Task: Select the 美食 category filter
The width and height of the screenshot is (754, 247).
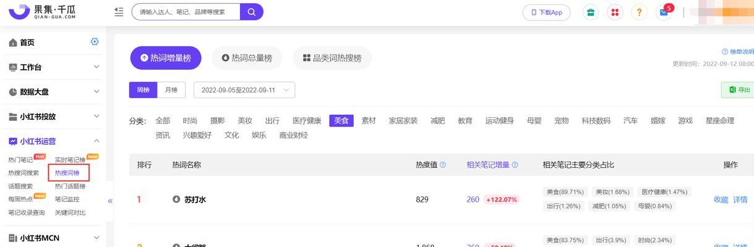Action: [341, 120]
